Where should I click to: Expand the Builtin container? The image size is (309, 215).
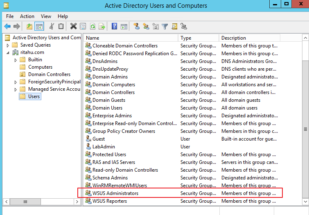click(16, 60)
